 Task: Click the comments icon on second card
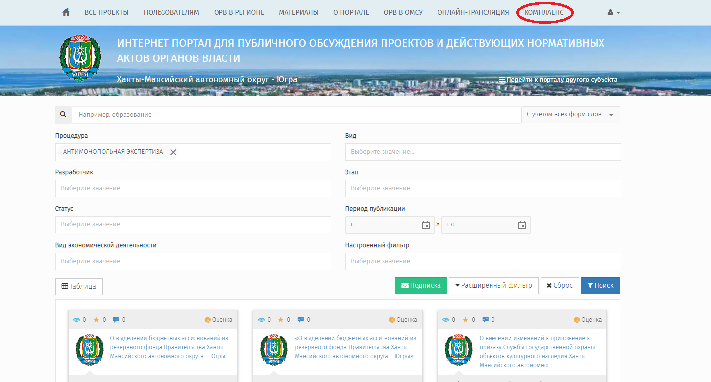click(x=301, y=320)
